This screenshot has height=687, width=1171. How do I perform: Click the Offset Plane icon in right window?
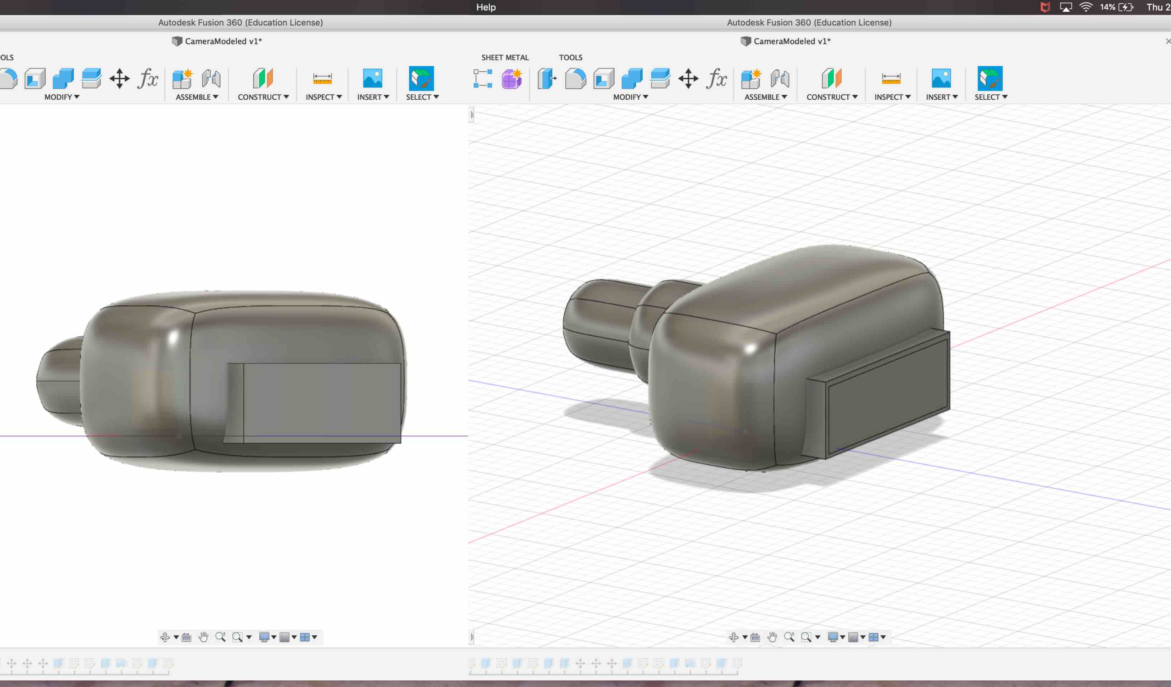point(831,79)
